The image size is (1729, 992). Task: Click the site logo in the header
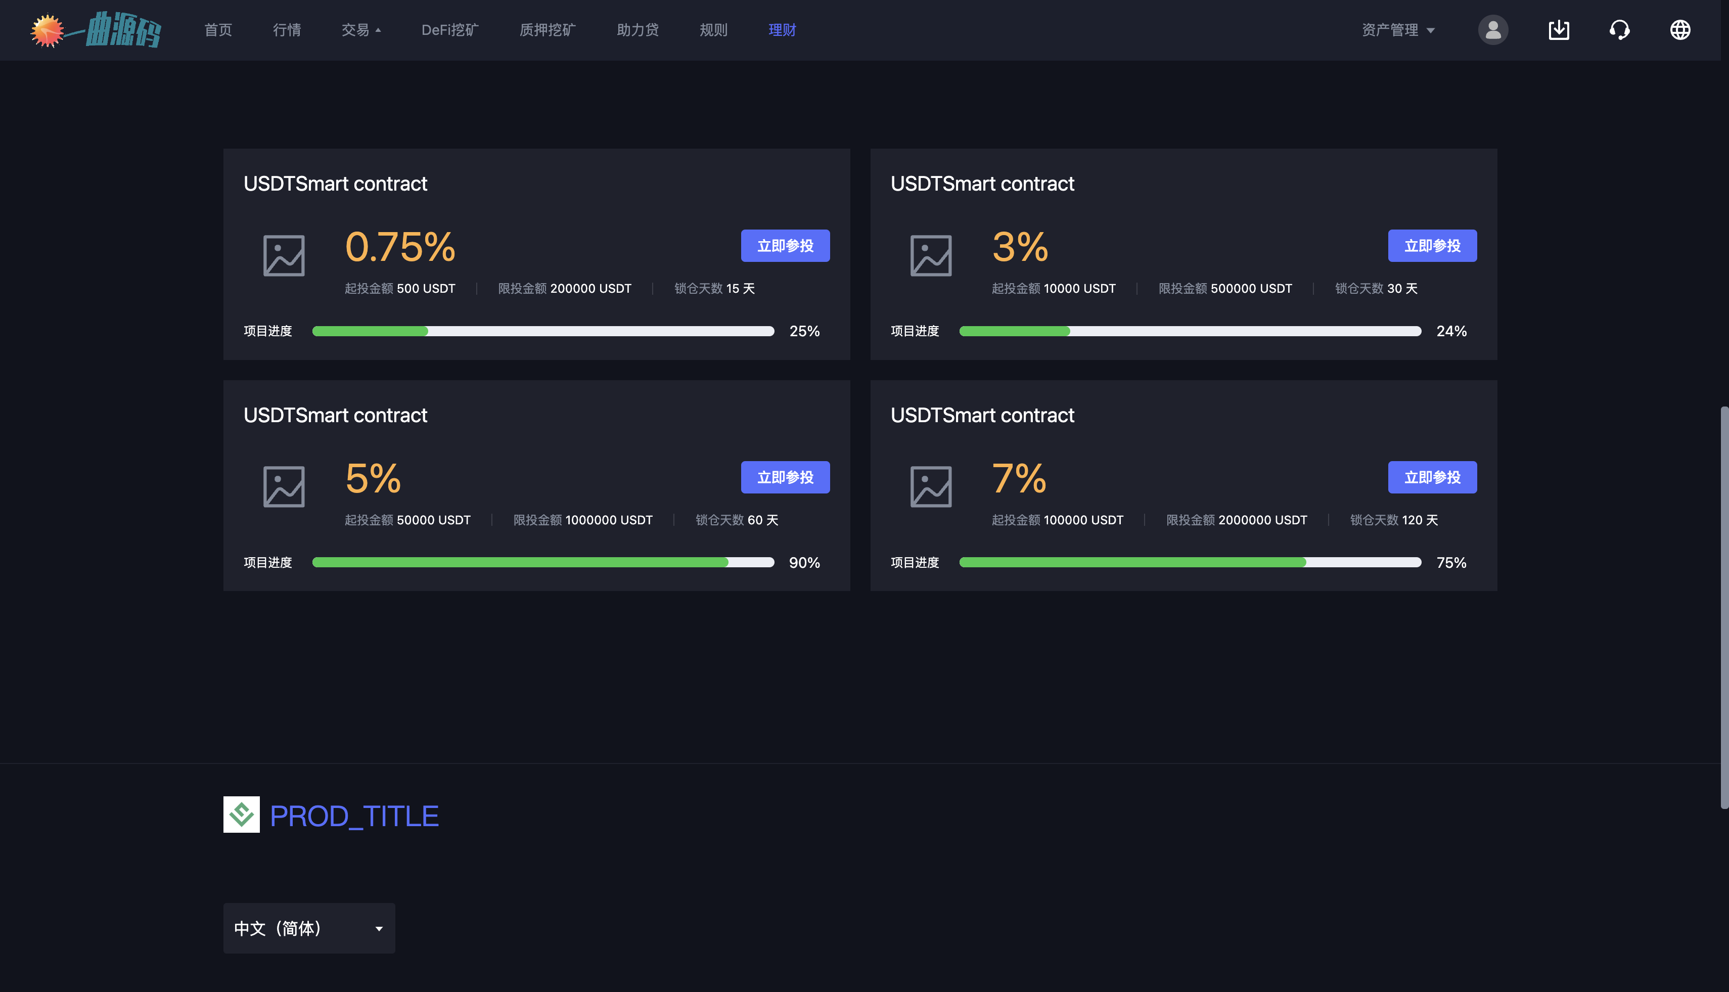tap(96, 30)
